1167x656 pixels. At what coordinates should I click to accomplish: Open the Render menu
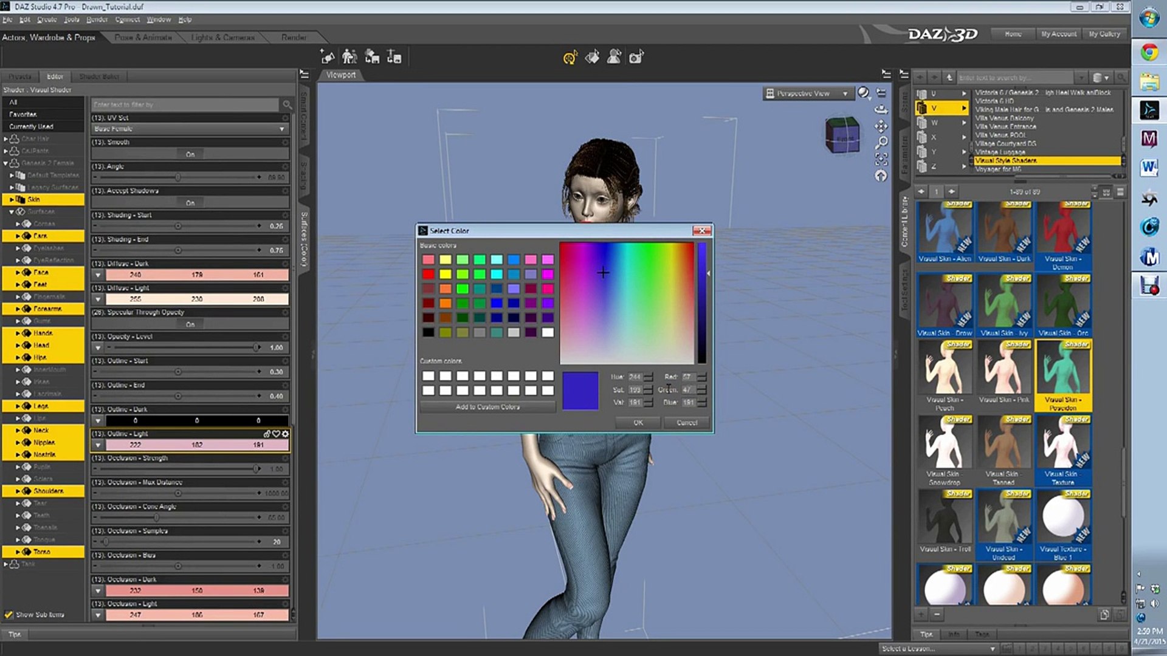[x=97, y=19]
